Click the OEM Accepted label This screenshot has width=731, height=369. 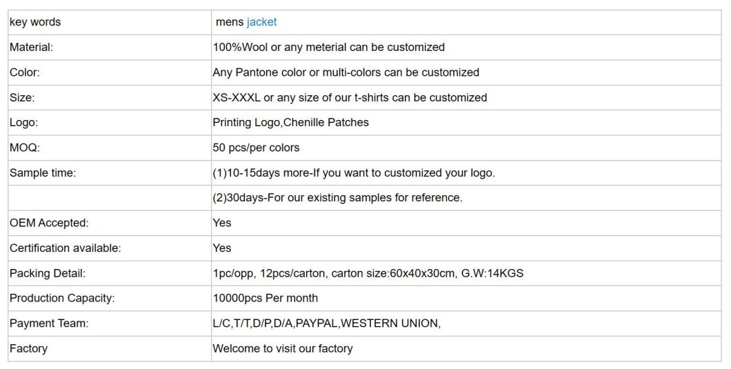[49, 223]
